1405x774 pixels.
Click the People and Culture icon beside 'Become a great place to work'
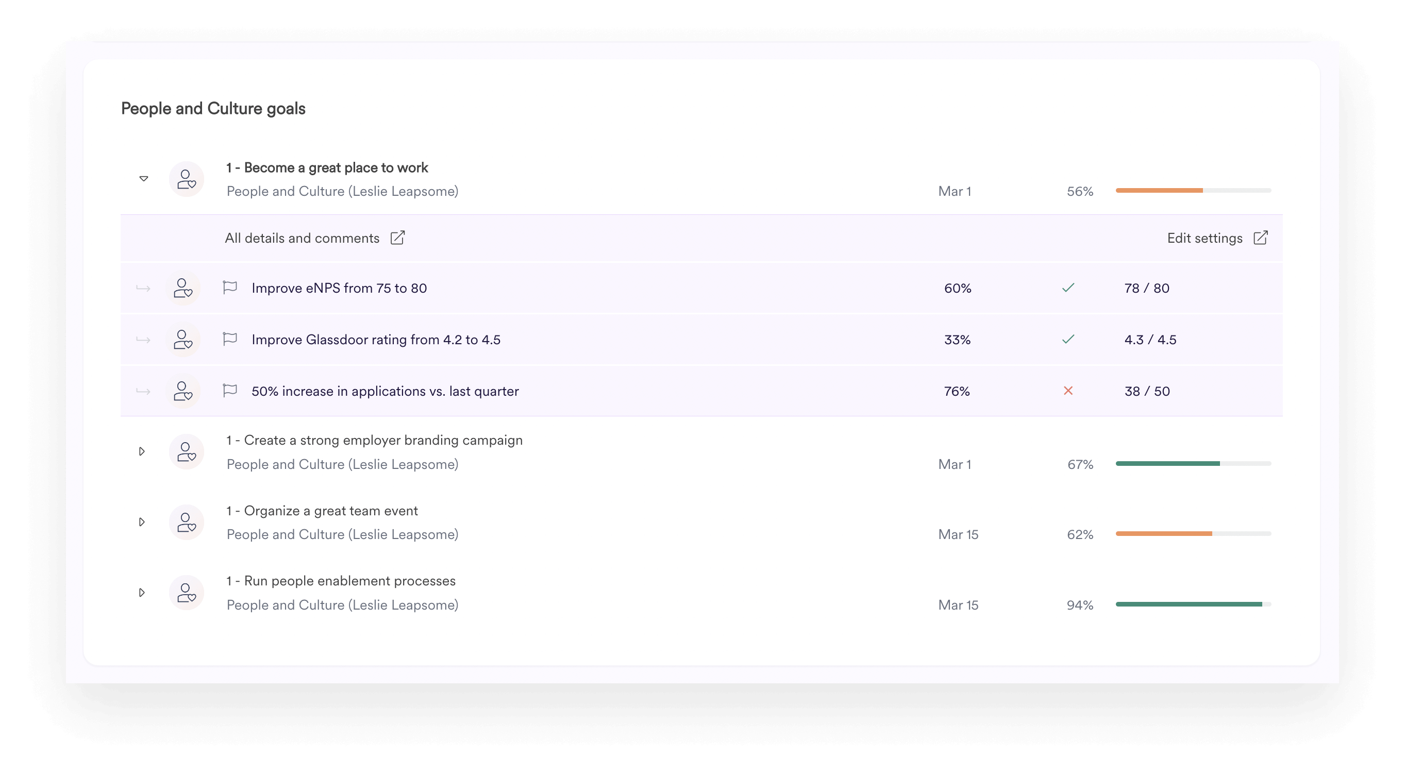(186, 178)
